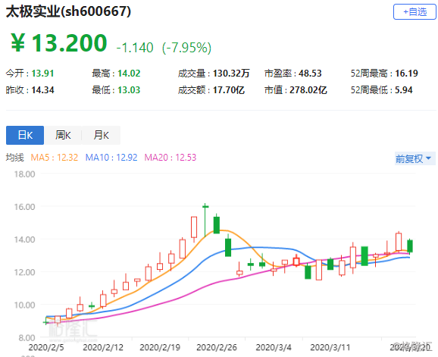Click the 最低 value 13.03
438x357 pixels.
129,90
